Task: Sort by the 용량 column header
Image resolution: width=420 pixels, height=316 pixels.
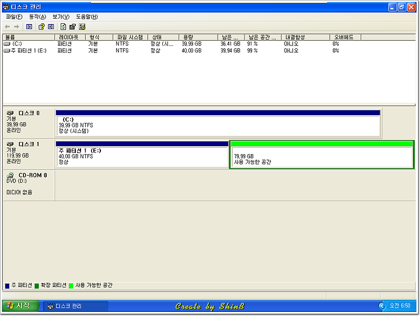Action: click(198, 37)
